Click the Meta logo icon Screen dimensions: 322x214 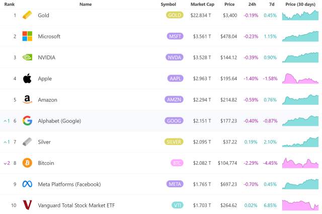[27, 184]
